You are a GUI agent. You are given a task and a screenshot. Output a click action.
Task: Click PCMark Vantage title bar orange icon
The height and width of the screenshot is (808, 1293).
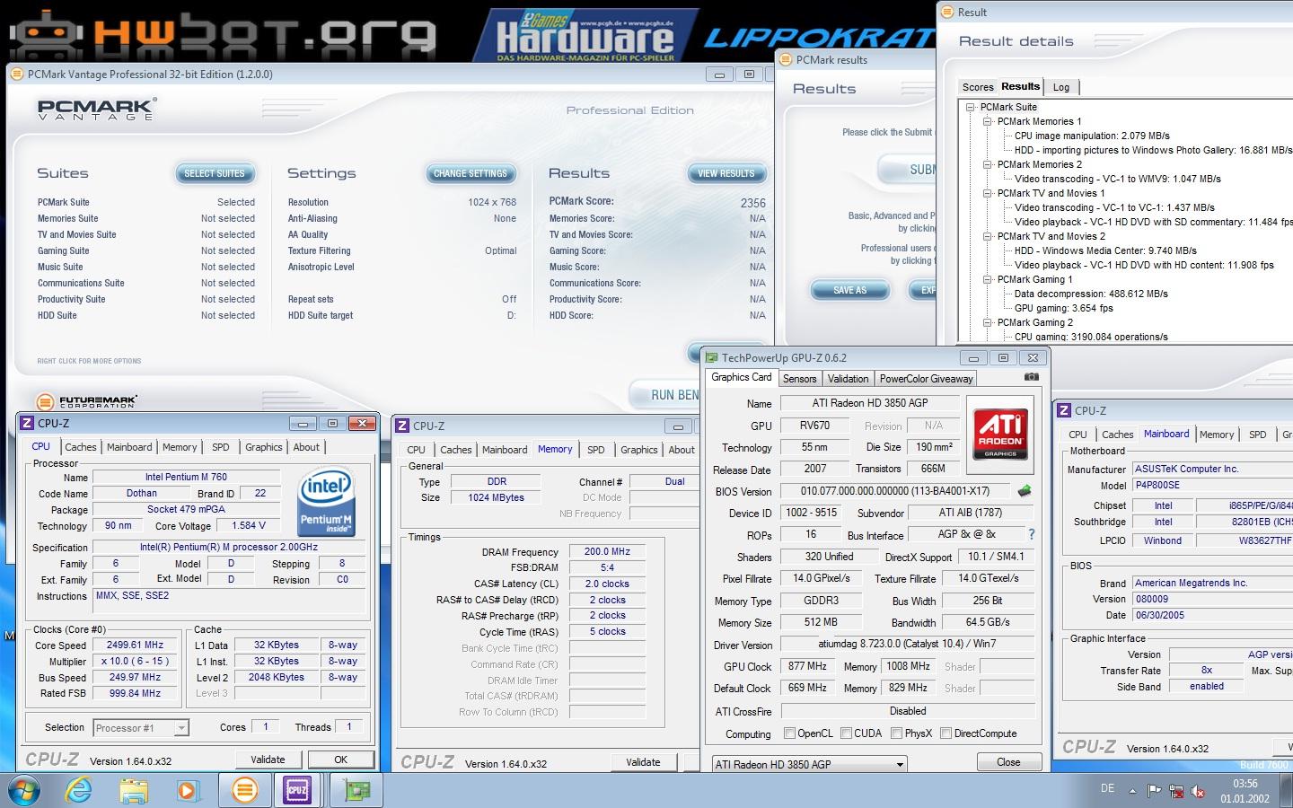pyautogui.click(x=17, y=75)
